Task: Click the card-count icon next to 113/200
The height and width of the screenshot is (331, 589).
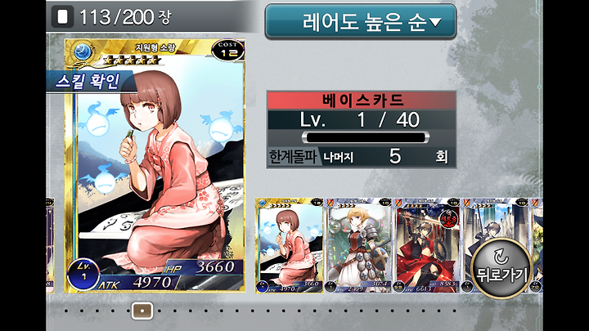Action: point(62,17)
